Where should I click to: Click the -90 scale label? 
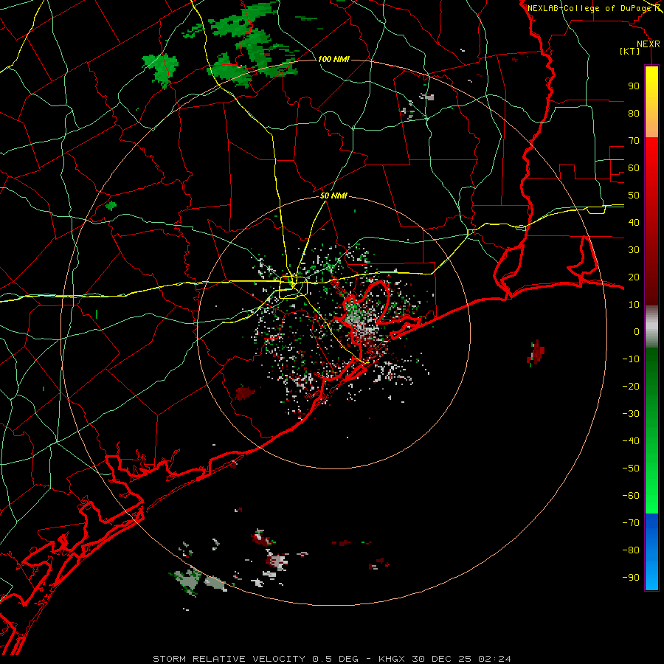[x=631, y=578]
